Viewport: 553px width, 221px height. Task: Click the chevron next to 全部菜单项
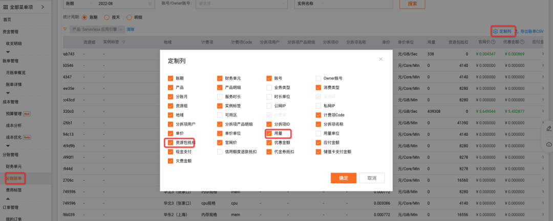(x=42, y=7)
